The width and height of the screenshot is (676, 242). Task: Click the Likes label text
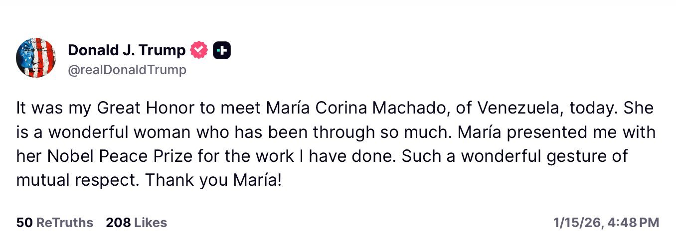coord(151,223)
